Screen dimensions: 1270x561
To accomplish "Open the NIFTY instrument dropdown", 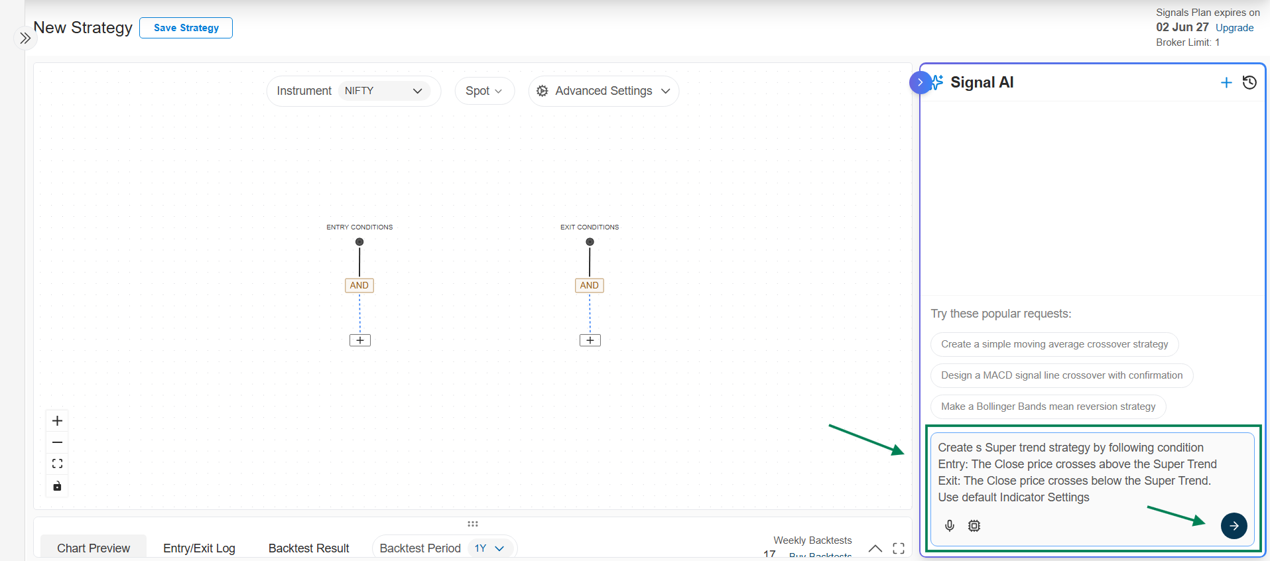I will 384,91.
